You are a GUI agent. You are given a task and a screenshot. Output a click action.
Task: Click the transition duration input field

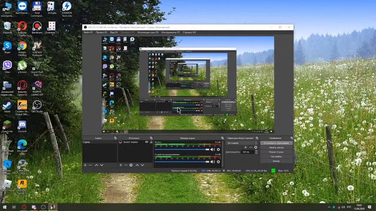(247, 152)
